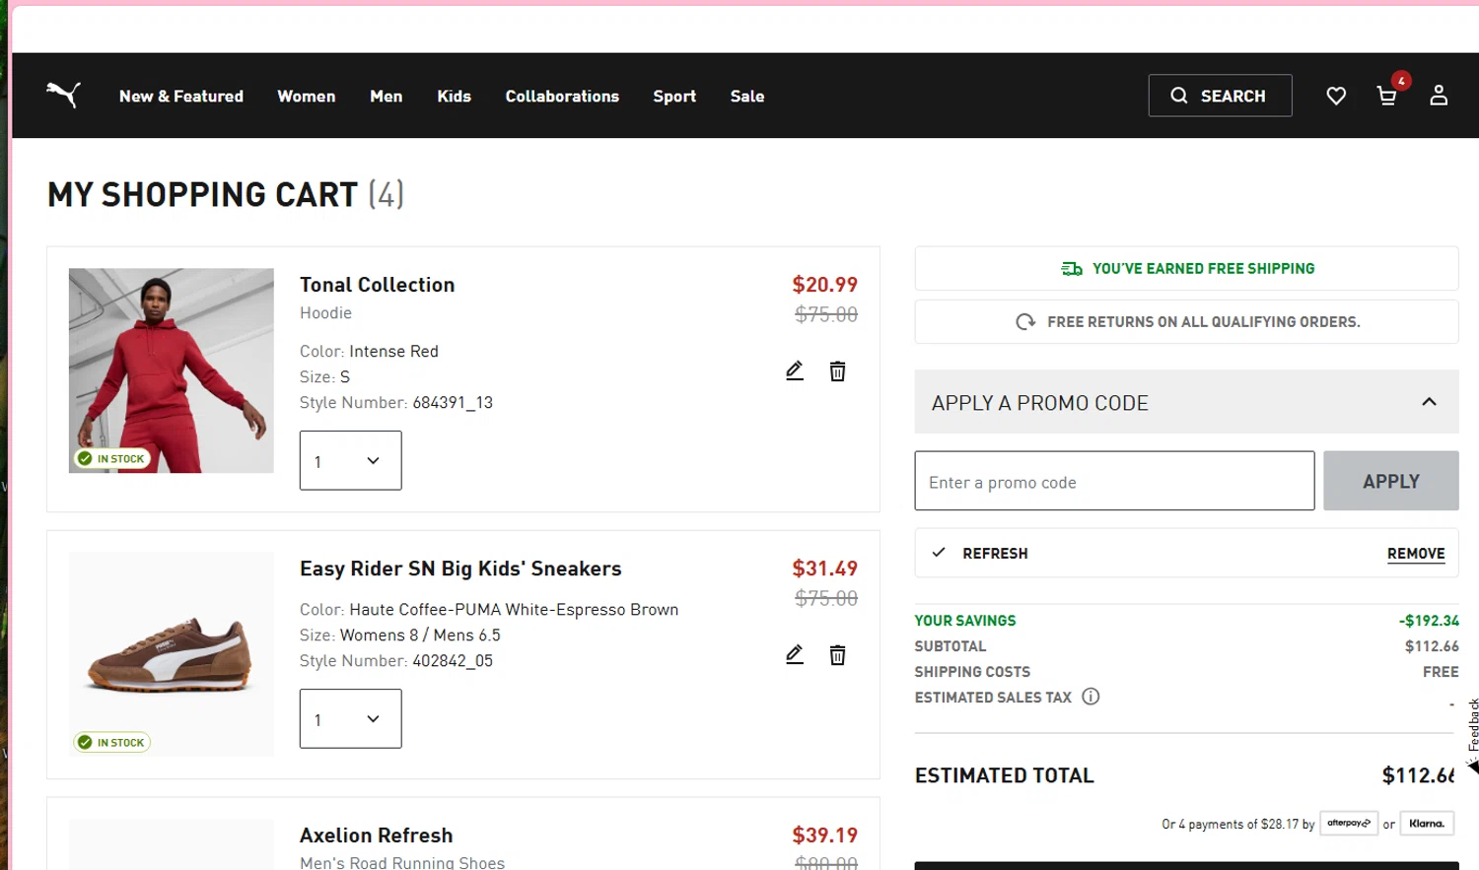Screen dimensions: 1479x870
Task: Click the Search button
Action: point(1220,96)
